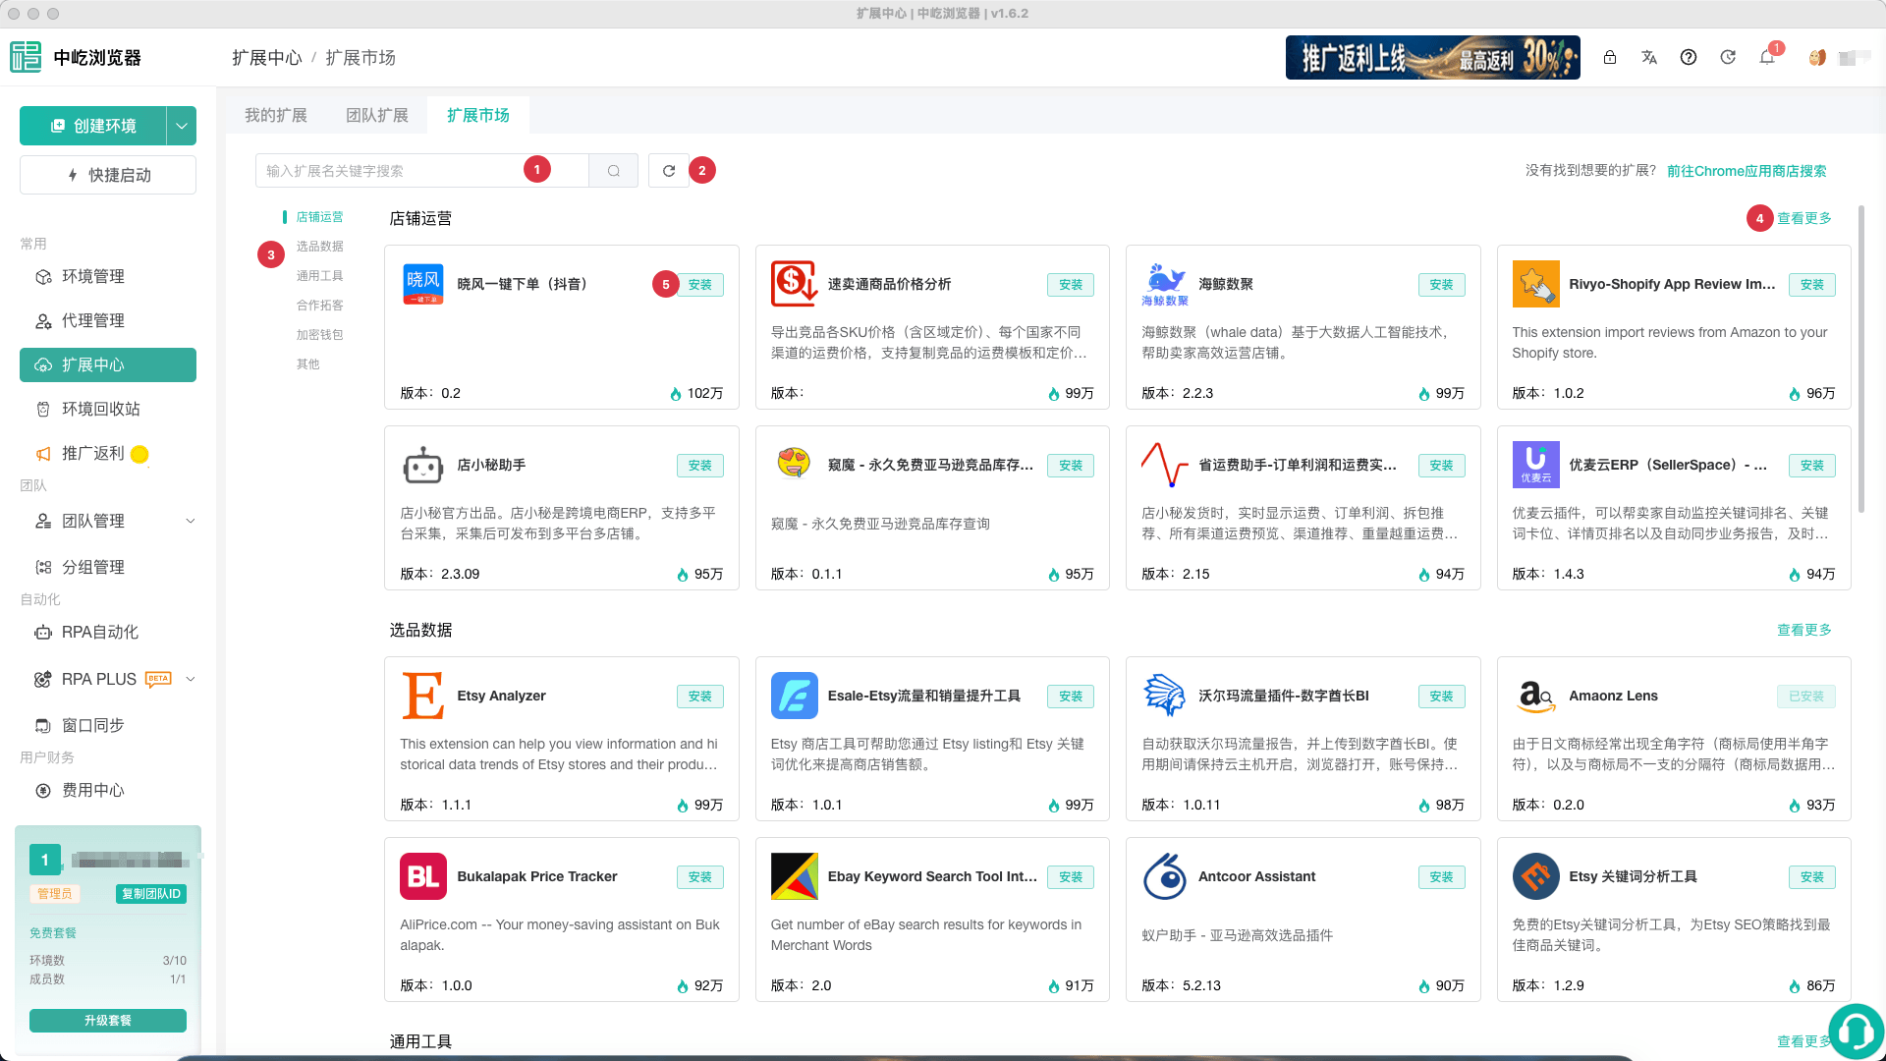
Task: Open 环境管理 in the sidebar
Action: (108, 277)
